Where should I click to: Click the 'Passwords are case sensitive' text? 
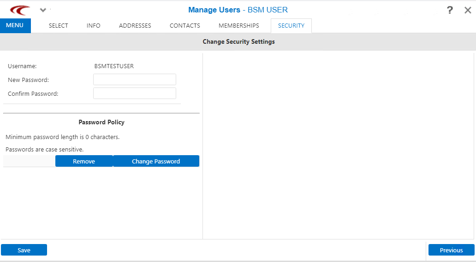(44, 149)
